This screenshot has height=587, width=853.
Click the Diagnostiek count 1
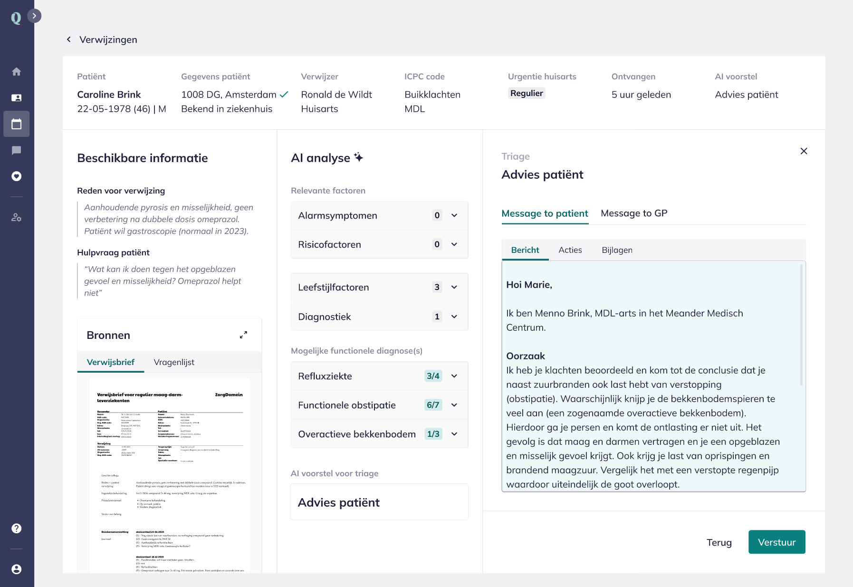pos(437,317)
